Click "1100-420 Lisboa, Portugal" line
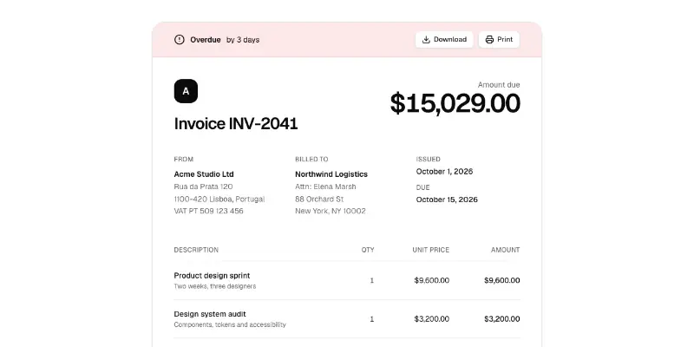Viewport: 694px width, 347px height. 219,200
